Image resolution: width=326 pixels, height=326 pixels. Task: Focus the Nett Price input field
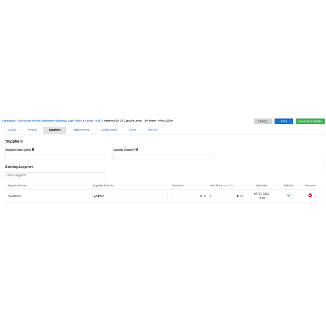228,196
